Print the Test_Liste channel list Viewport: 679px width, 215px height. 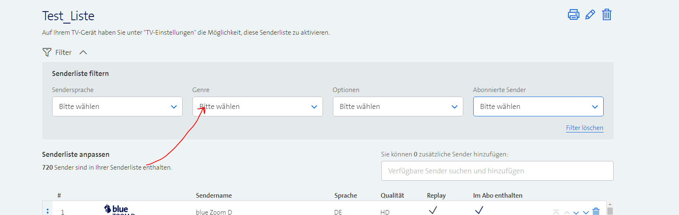[573, 14]
